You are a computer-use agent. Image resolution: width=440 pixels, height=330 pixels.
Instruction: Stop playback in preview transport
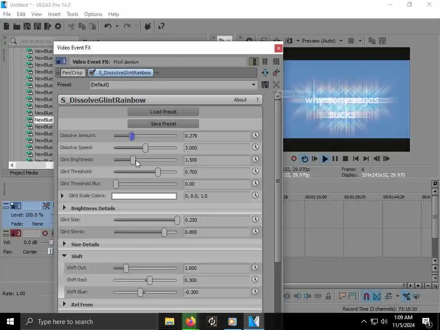345,159
